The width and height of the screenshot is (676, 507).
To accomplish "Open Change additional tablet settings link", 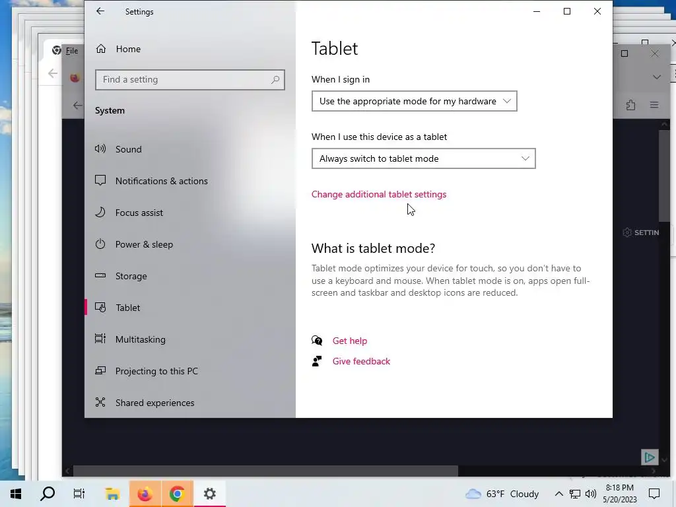I will [378, 195].
